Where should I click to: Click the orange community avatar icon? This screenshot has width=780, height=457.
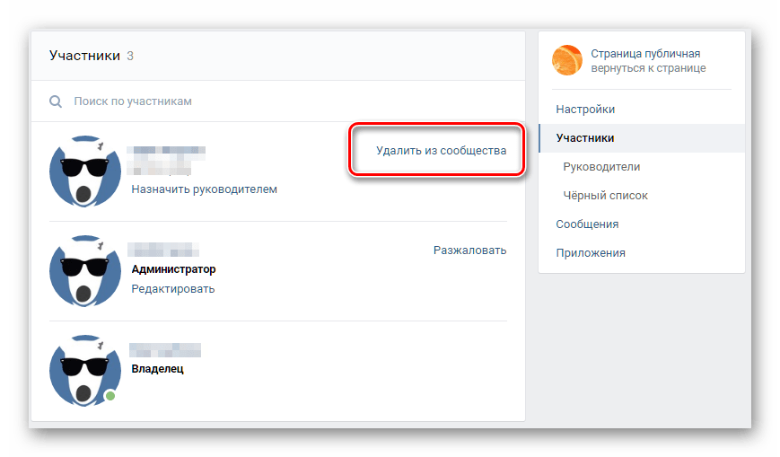(x=567, y=60)
